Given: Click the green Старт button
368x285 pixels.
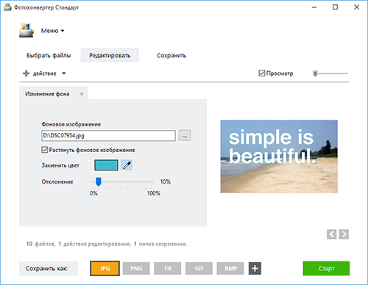Looking at the screenshot, I should point(326,268).
